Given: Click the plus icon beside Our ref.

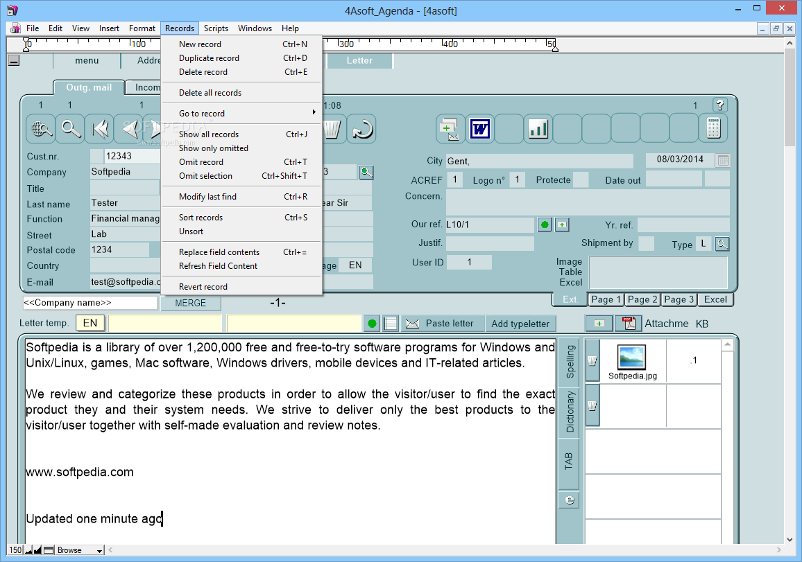Looking at the screenshot, I should tap(562, 225).
